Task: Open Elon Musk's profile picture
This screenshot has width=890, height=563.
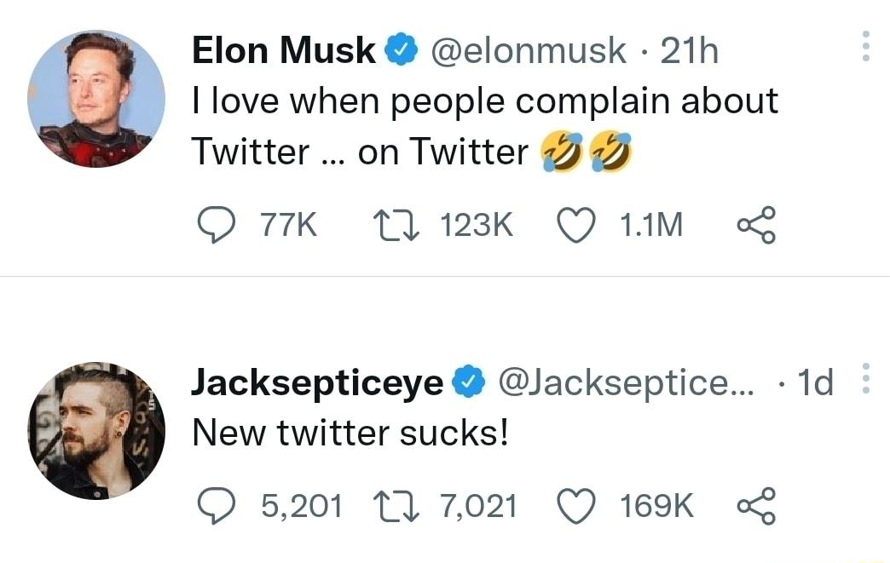Action: [96, 99]
